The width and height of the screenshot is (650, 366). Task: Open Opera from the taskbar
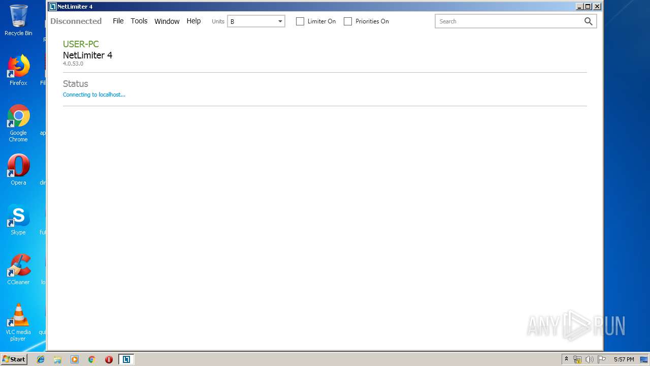coord(109,359)
